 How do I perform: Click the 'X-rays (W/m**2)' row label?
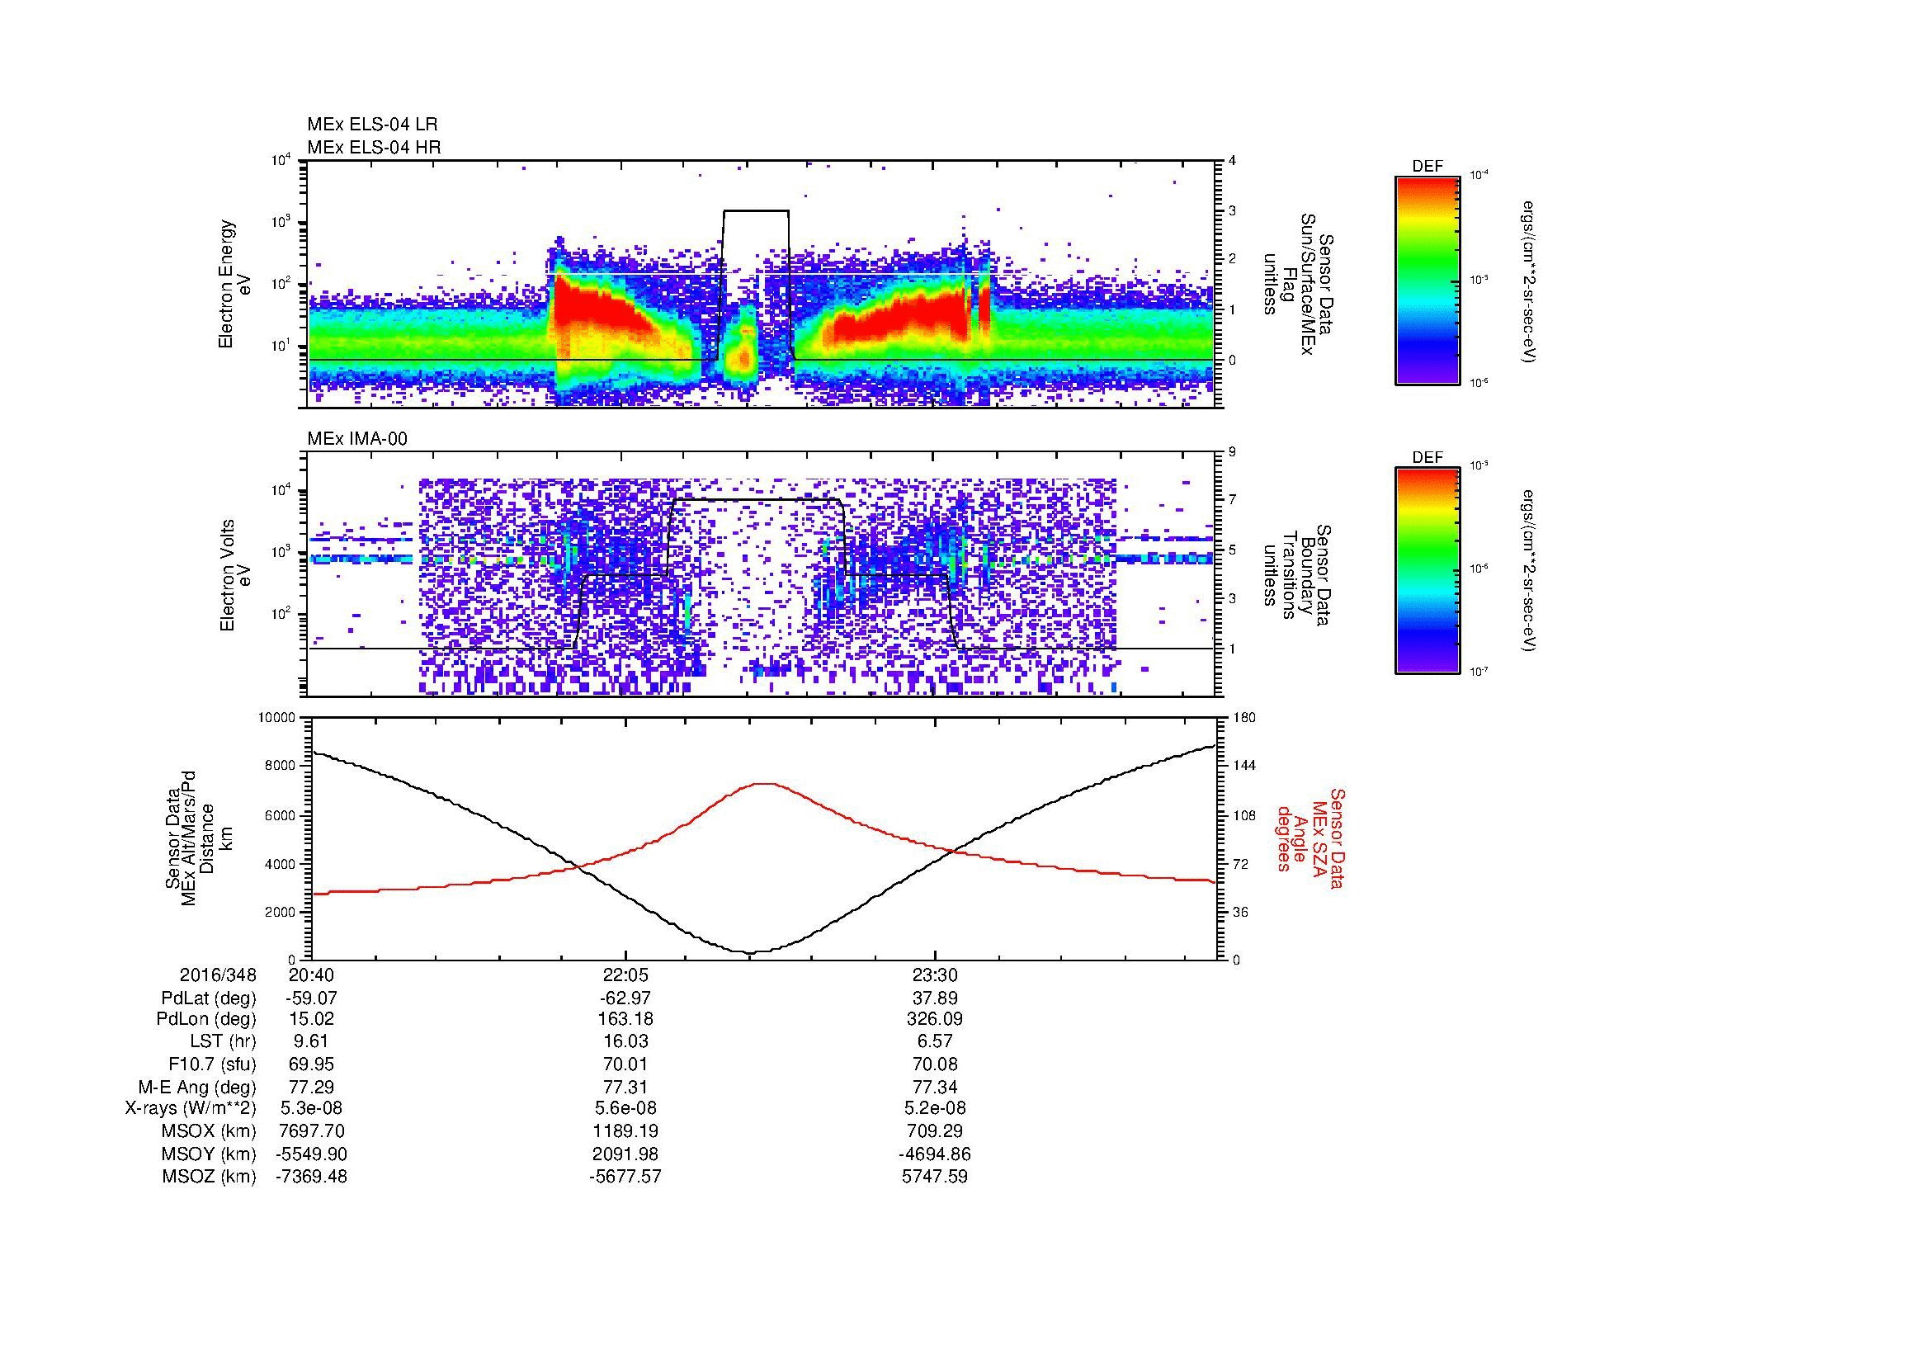click(191, 1108)
